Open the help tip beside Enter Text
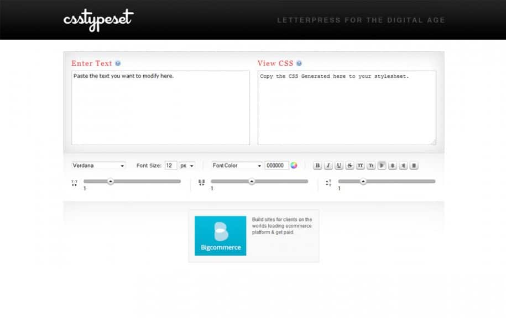Image resolution: width=506 pixels, height=318 pixels. [118, 63]
